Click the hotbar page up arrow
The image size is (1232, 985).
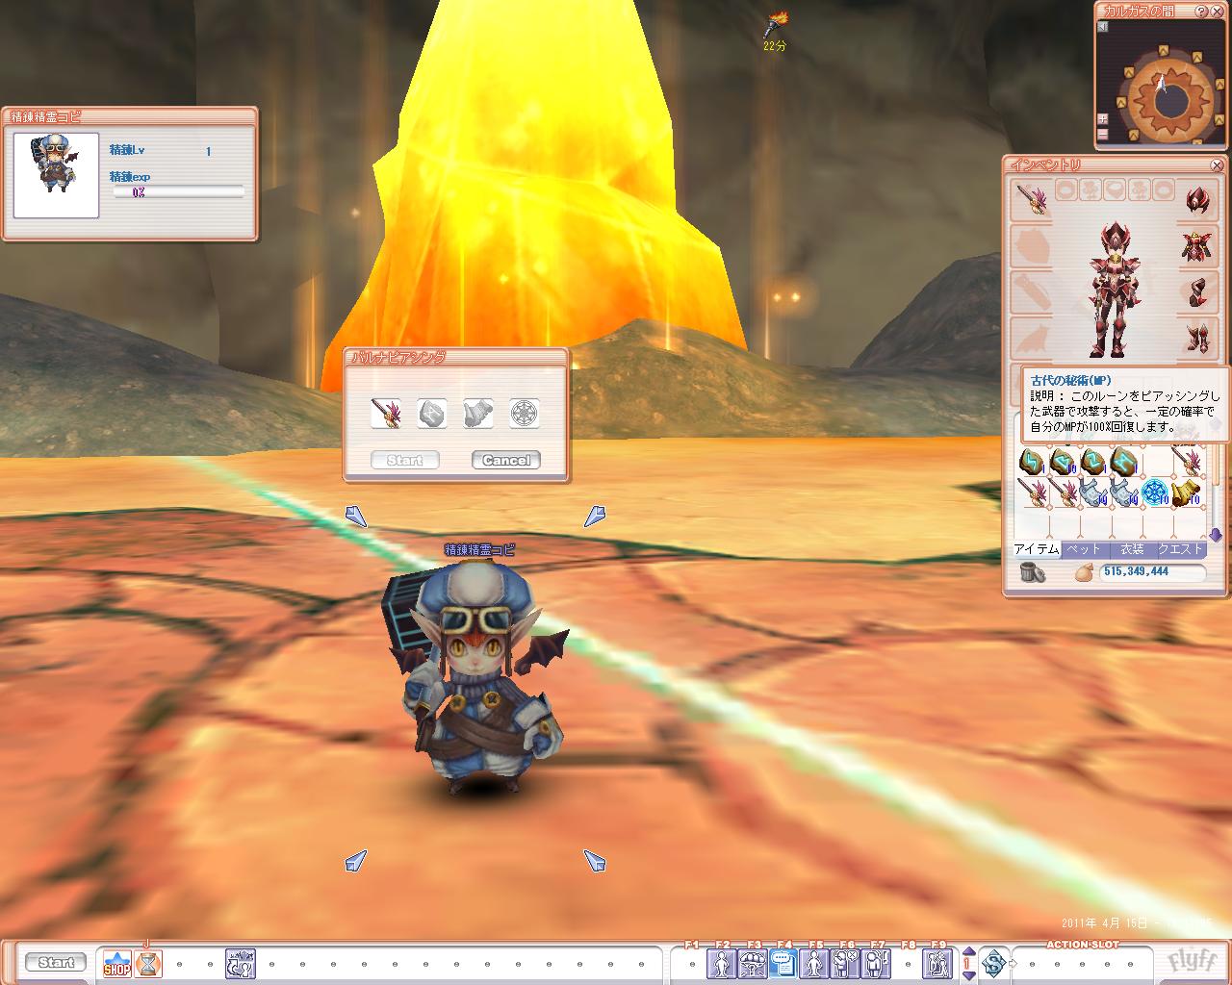[969, 953]
